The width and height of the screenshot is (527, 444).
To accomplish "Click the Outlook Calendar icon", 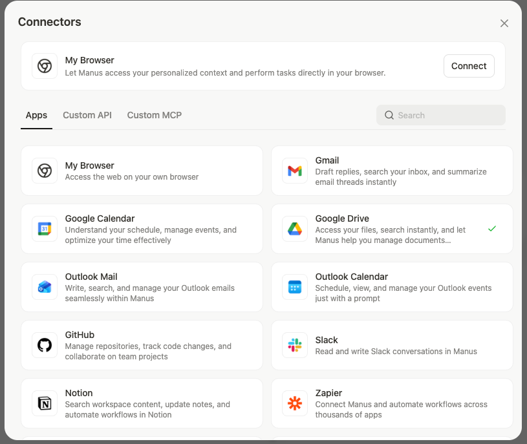I will tap(295, 287).
